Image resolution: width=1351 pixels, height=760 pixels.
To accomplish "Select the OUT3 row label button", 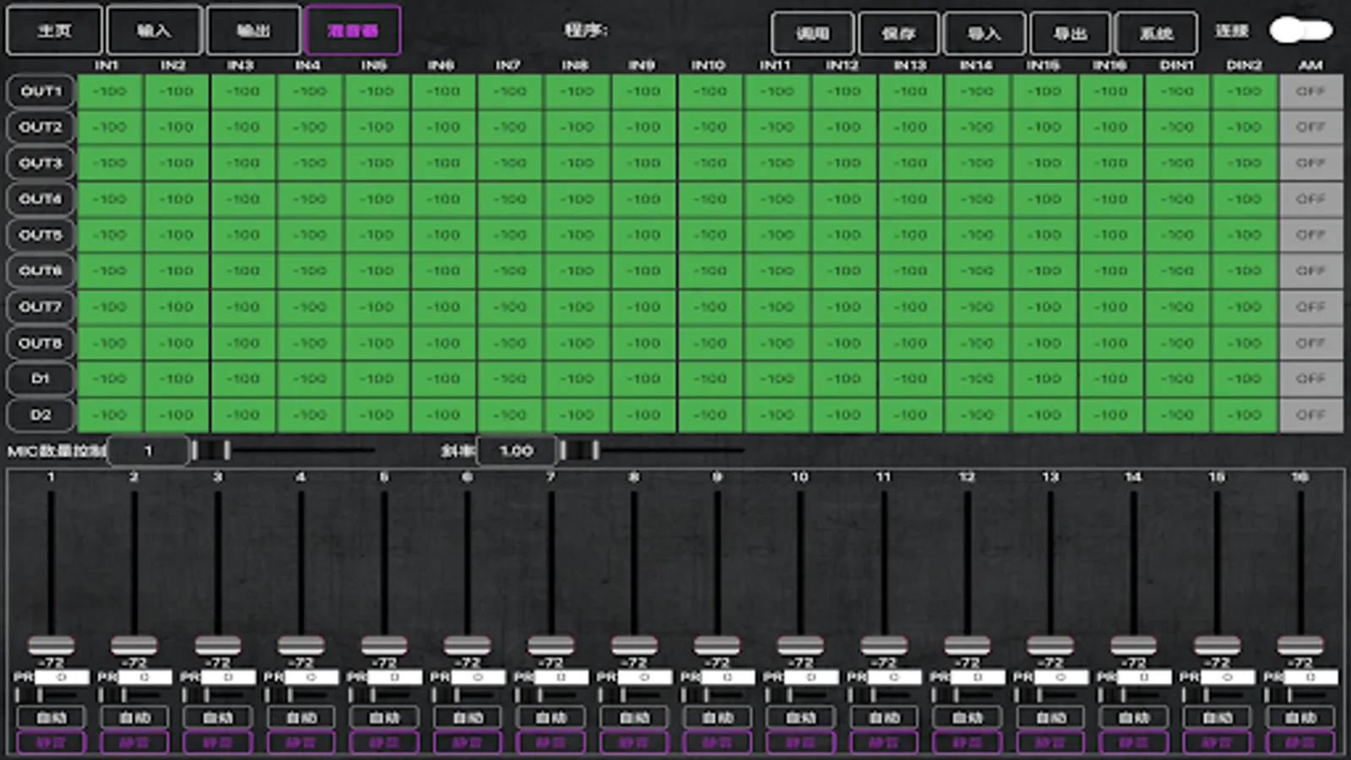I will (x=41, y=163).
